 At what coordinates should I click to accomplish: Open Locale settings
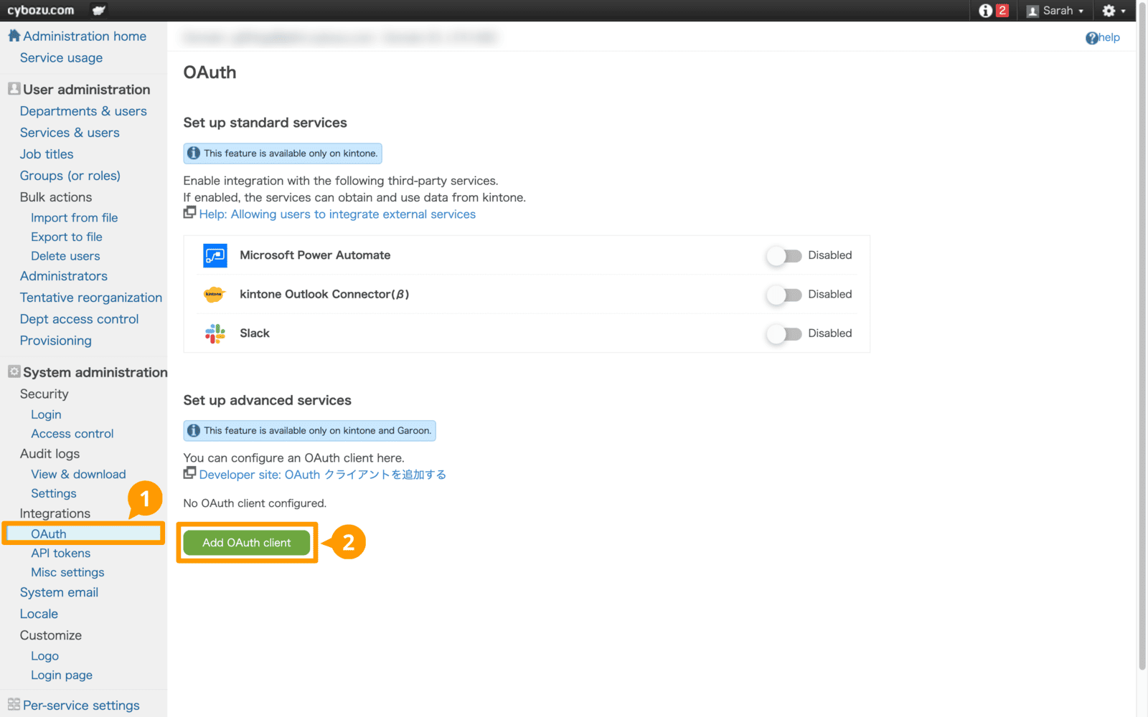(x=39, y=614)
